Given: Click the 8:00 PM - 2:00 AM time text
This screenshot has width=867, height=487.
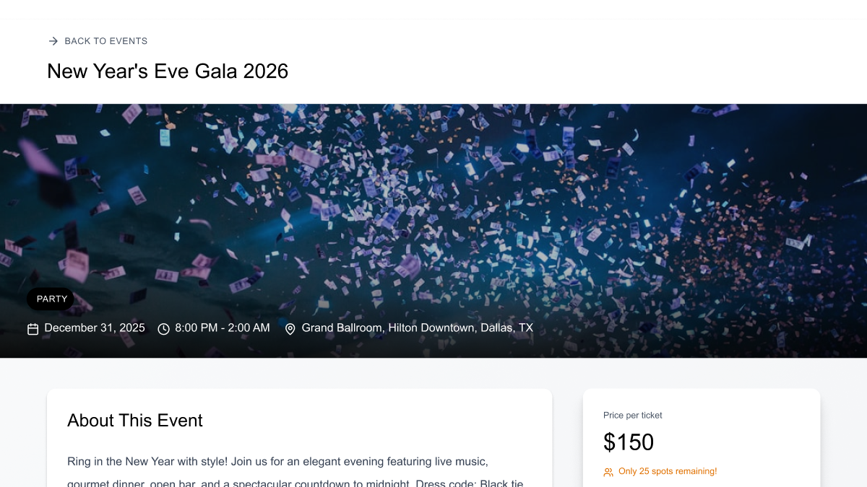Looking at the screenshot, I should tap(223, 328).
